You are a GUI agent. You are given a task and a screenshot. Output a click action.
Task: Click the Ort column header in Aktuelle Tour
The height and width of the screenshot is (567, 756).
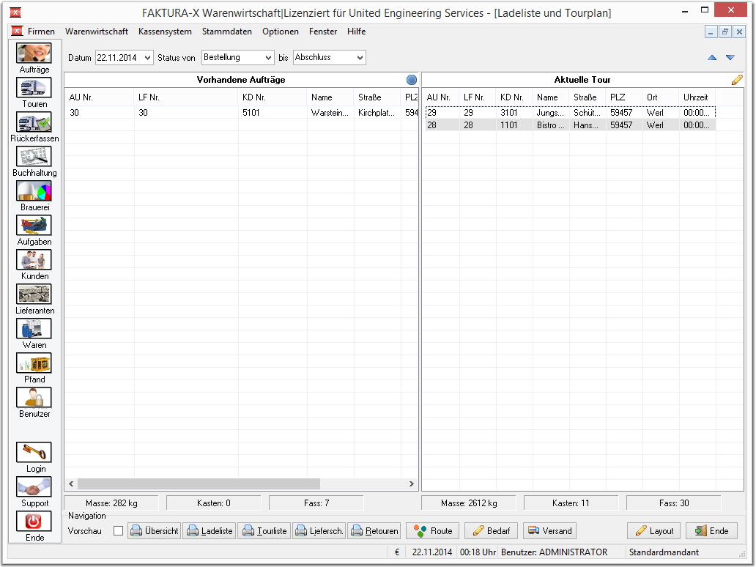(x=661, y=97)
